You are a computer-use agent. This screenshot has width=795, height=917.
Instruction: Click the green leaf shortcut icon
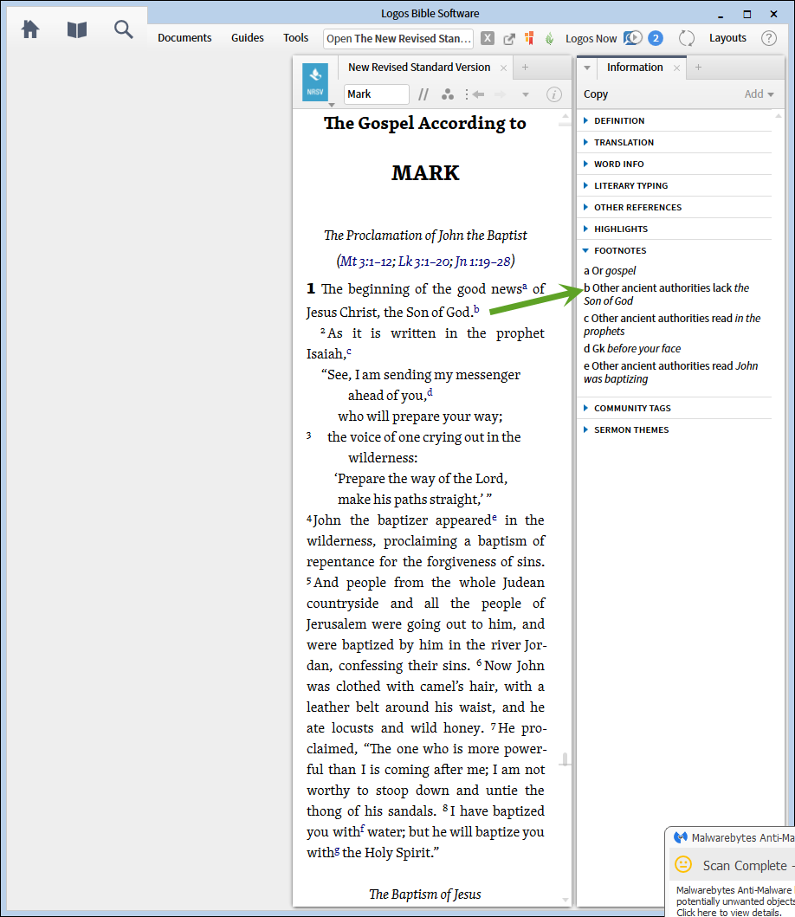tap(549, 39)
